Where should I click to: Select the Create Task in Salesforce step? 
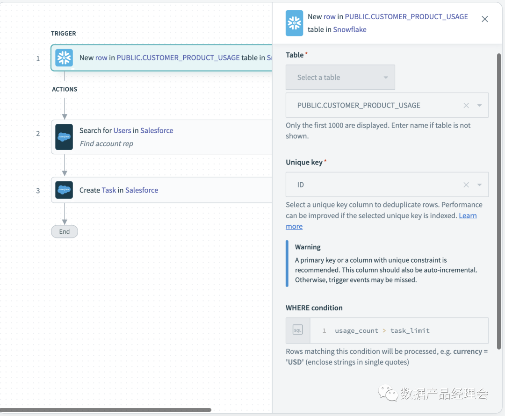[162, 190]
